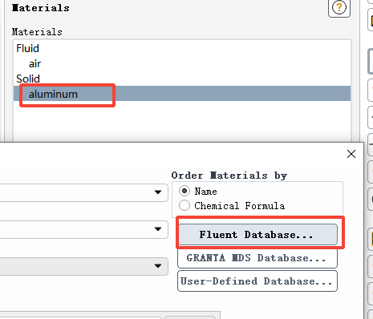Click empty area below aluminum in list
Screen dimensions: 373x319
182,120
